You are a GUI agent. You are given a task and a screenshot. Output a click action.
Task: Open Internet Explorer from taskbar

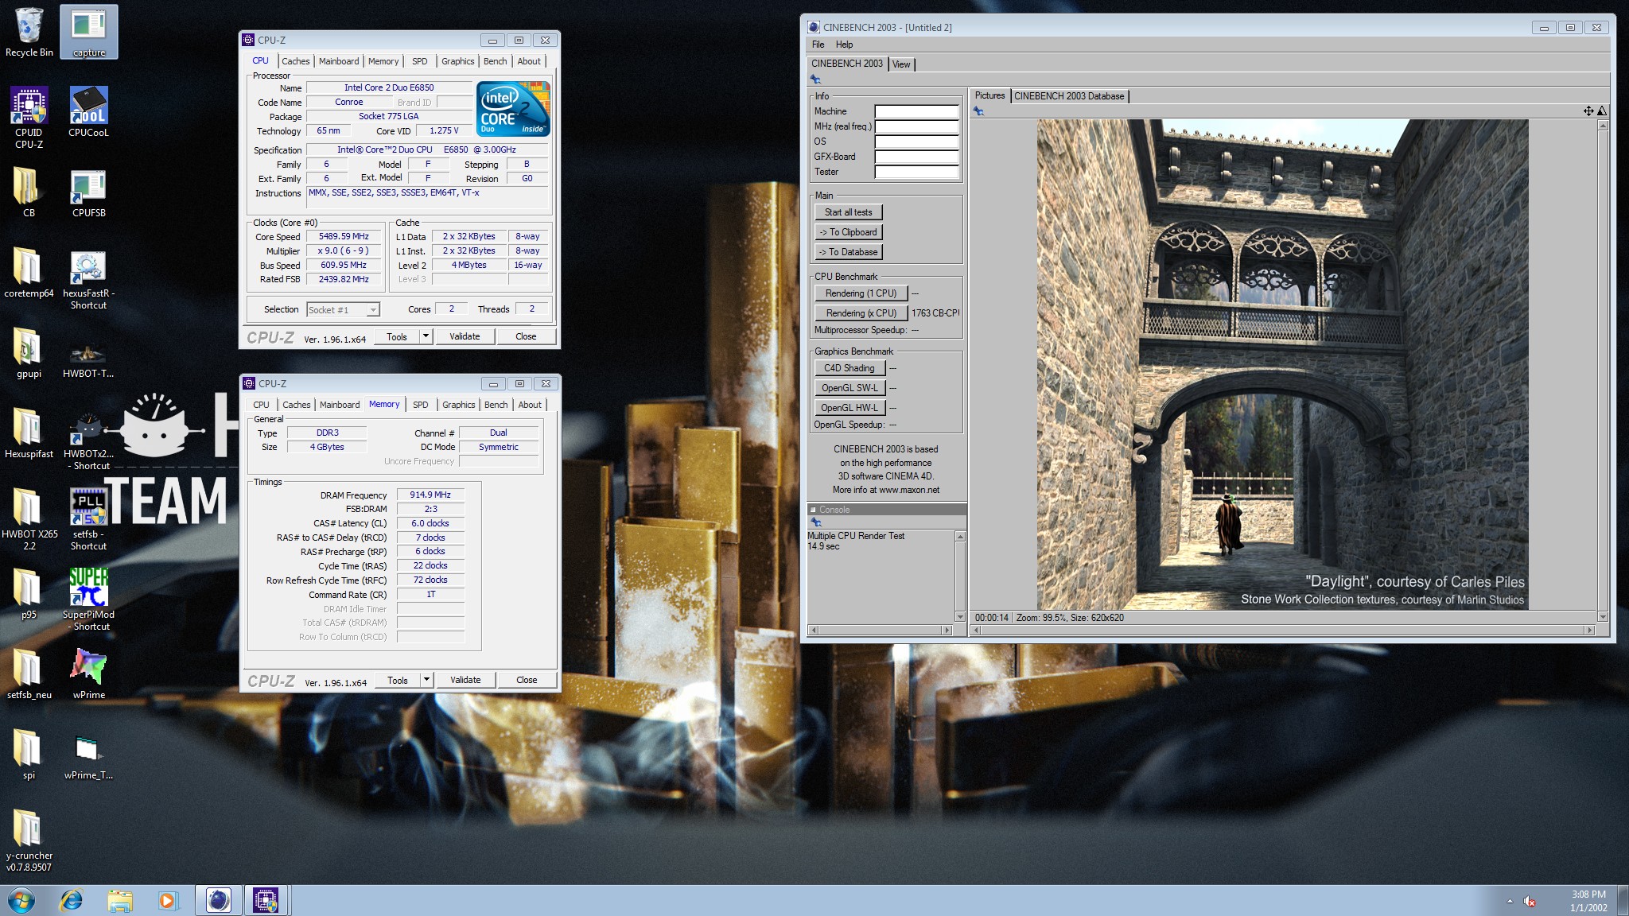pyautogui.click(x=72, y=900)
